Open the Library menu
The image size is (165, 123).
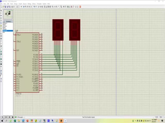33,4
